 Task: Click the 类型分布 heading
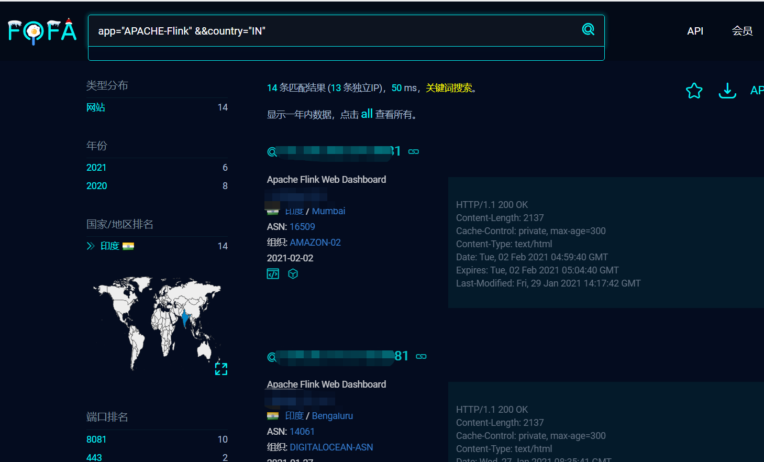click(x=107, y=85)
